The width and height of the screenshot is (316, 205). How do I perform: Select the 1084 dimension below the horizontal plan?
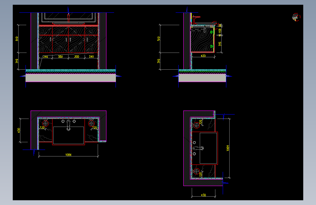(x=68, y=155)
